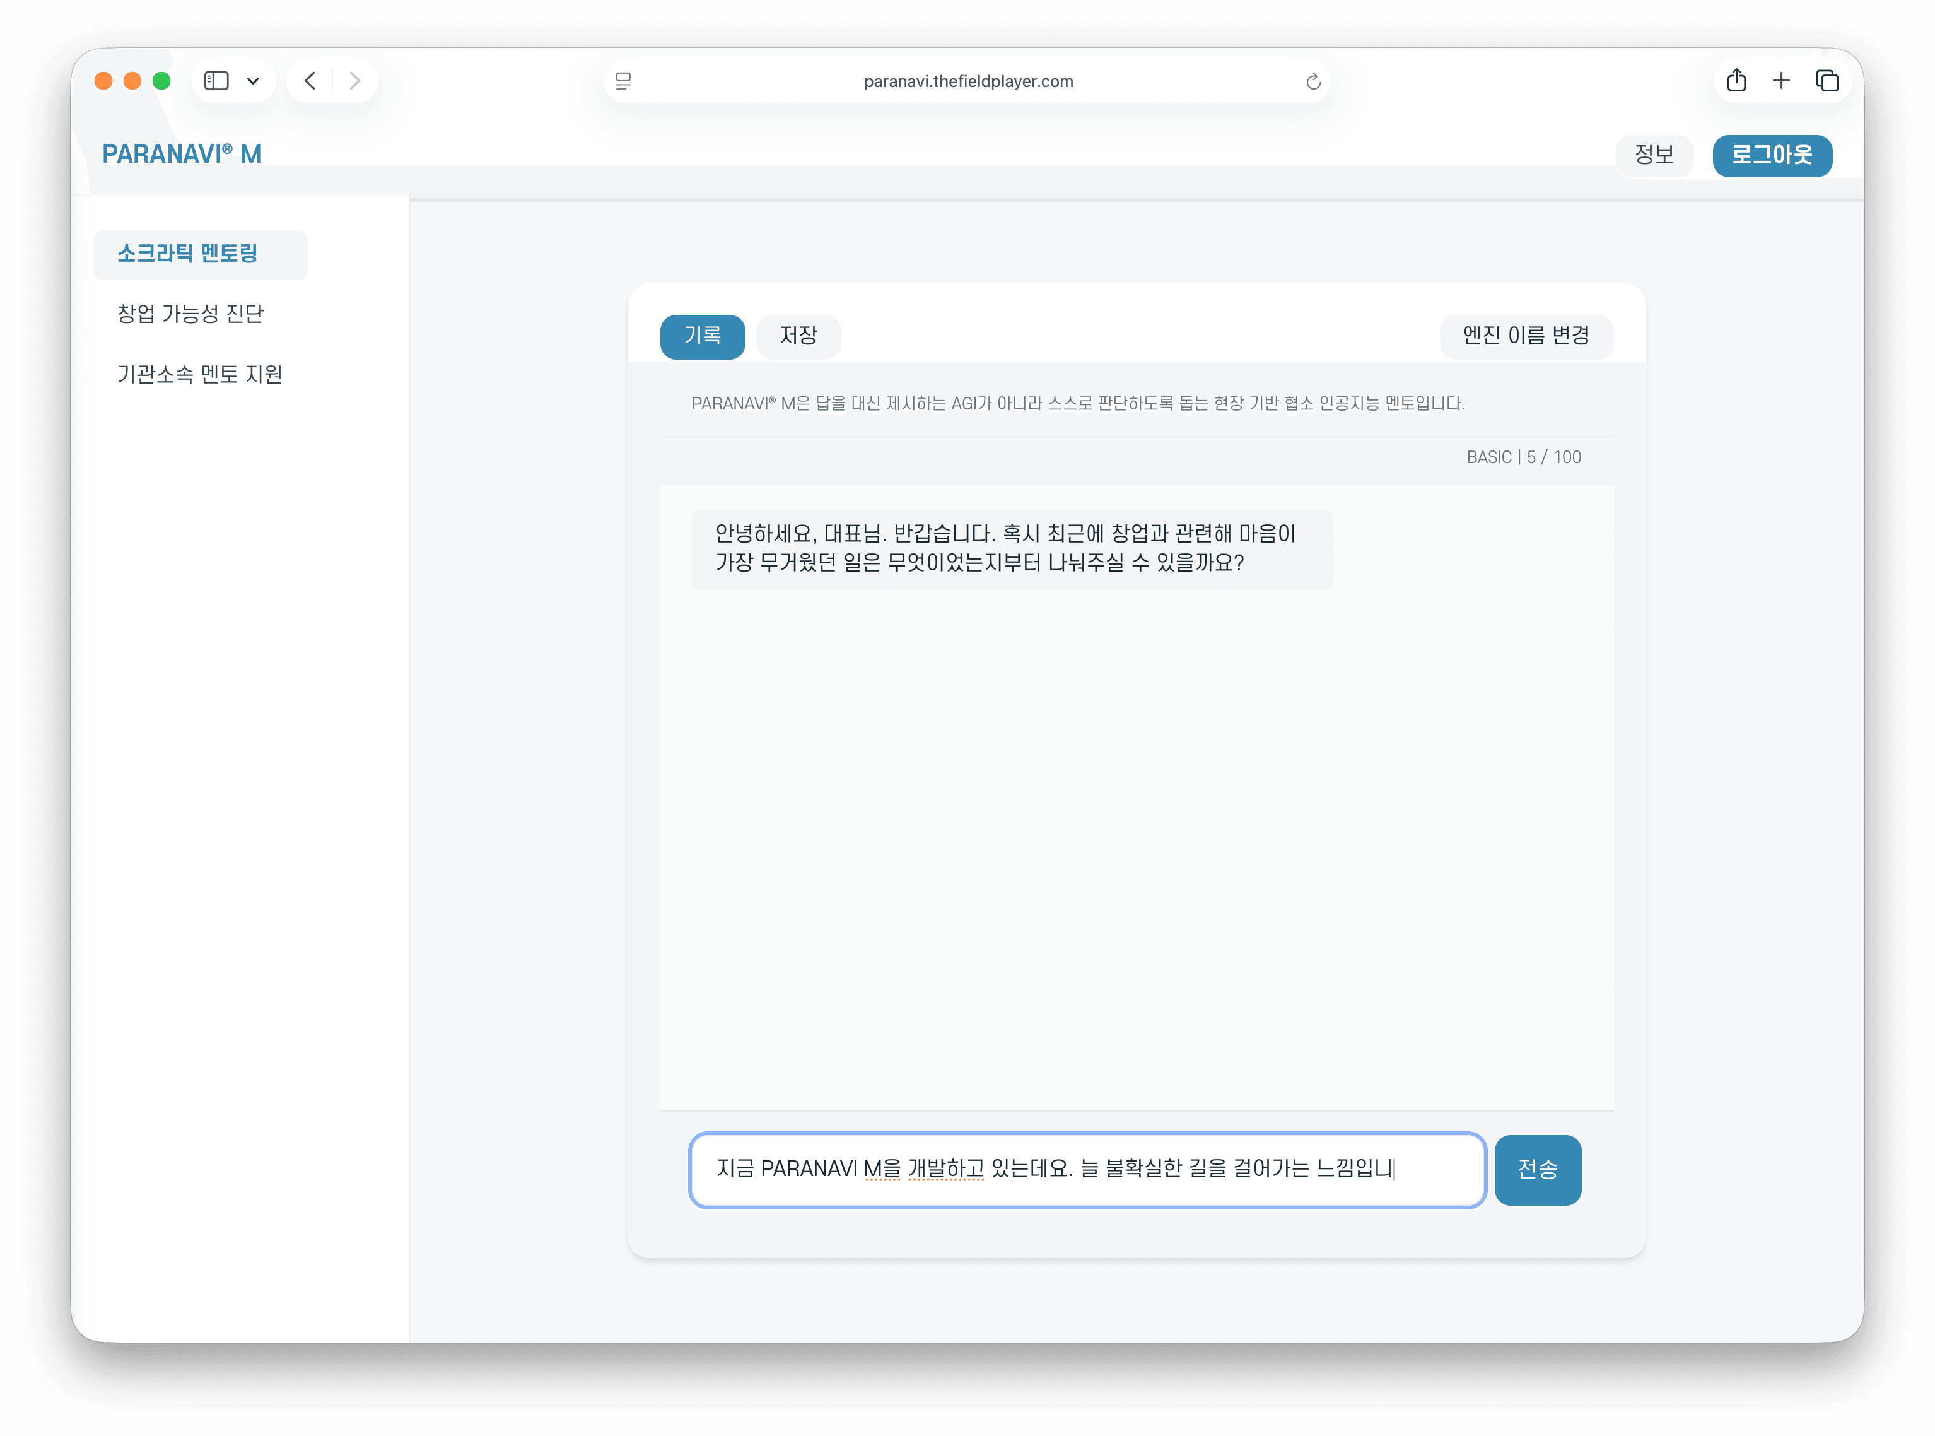Select the 기관소속 멘토 지원 entry

200,374
